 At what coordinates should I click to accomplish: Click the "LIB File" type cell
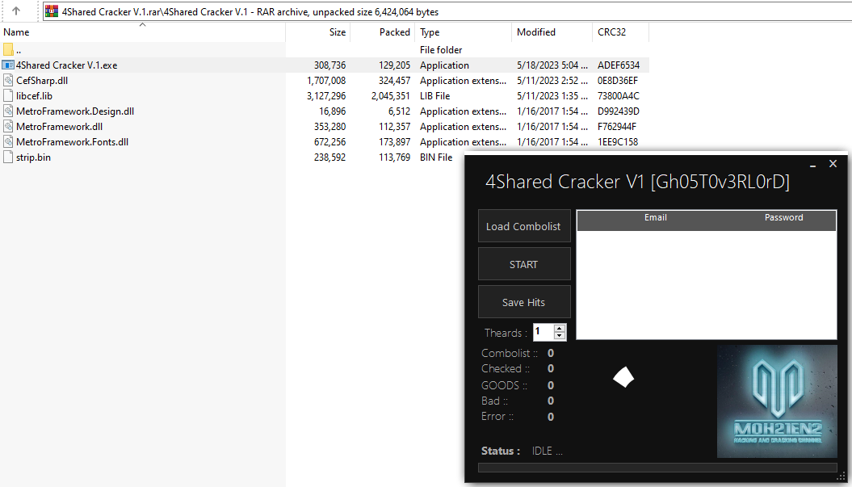coord(434,95)
